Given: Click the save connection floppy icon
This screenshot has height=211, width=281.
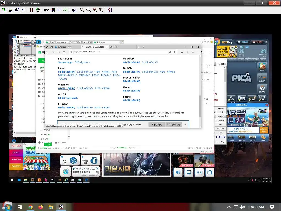Looking at the screenshot, I should click(10, 10).
